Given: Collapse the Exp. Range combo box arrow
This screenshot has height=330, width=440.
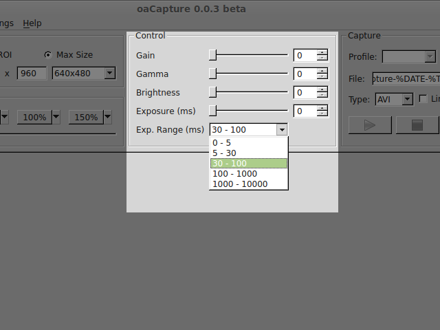Looking at the screenshot, I should 282,130.
